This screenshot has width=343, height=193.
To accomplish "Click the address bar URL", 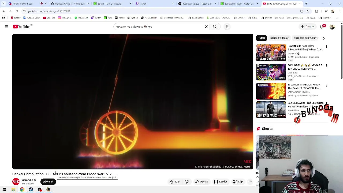I will click(x=49, y=11).
